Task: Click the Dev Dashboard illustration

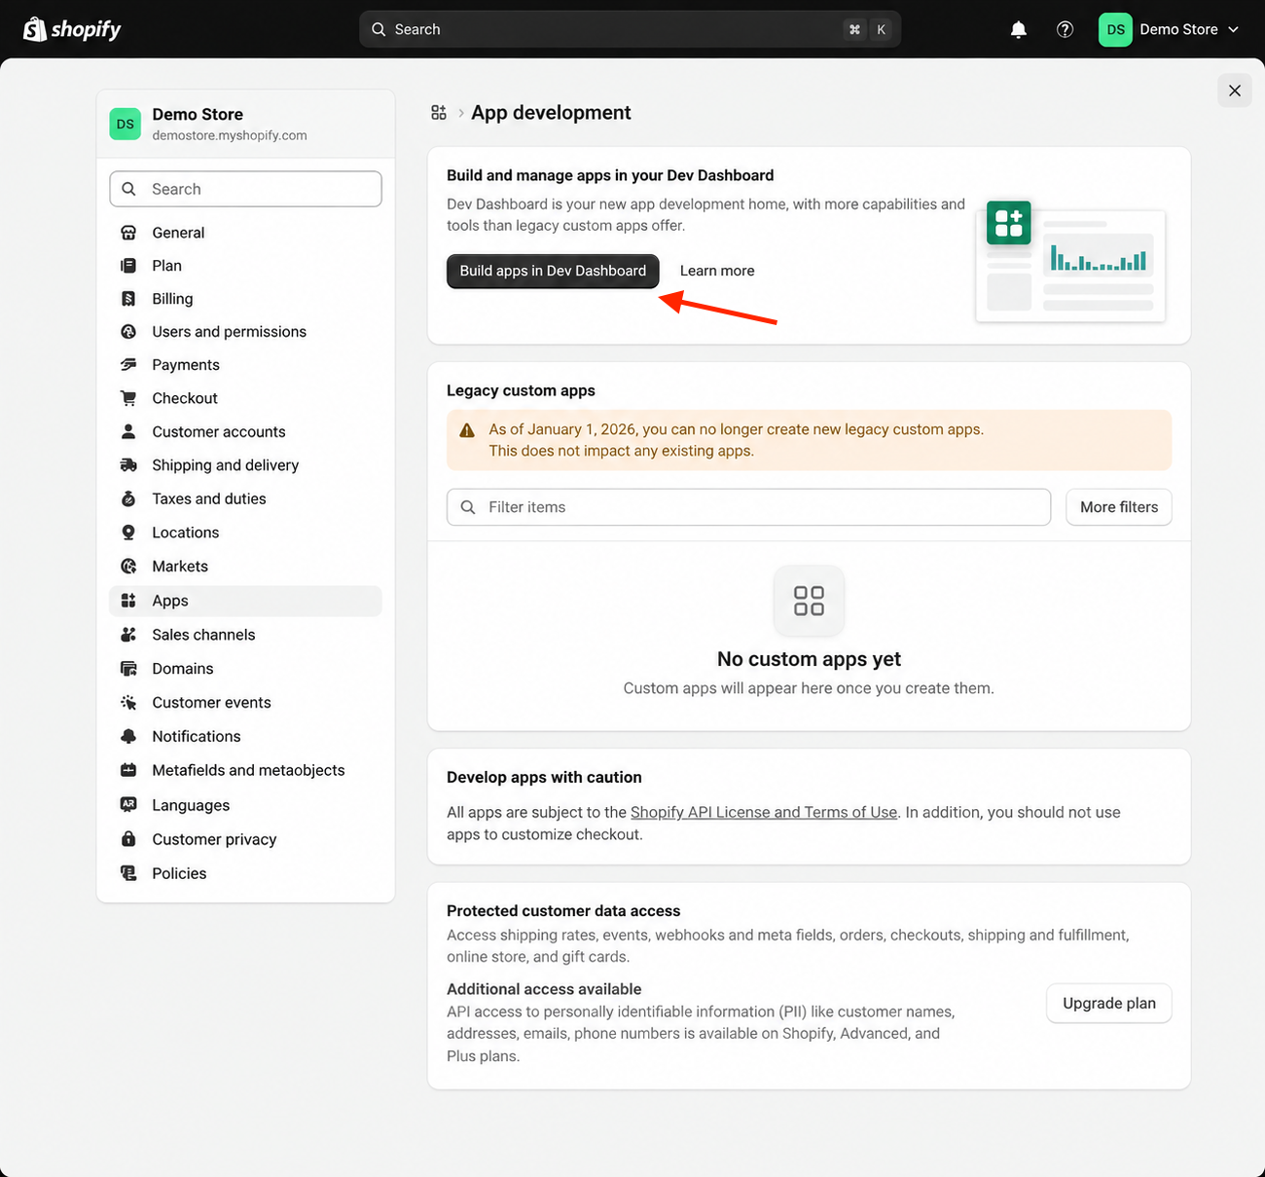Action: 1070,261
